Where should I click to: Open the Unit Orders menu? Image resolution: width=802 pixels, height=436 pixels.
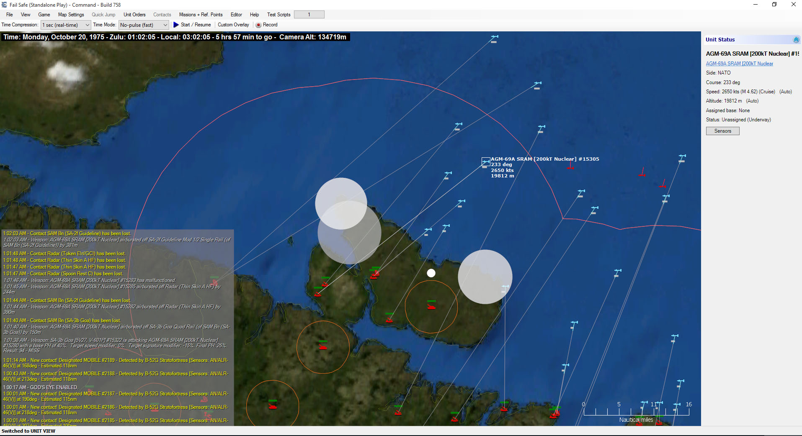pyautogui.click(x=134, y=14)
